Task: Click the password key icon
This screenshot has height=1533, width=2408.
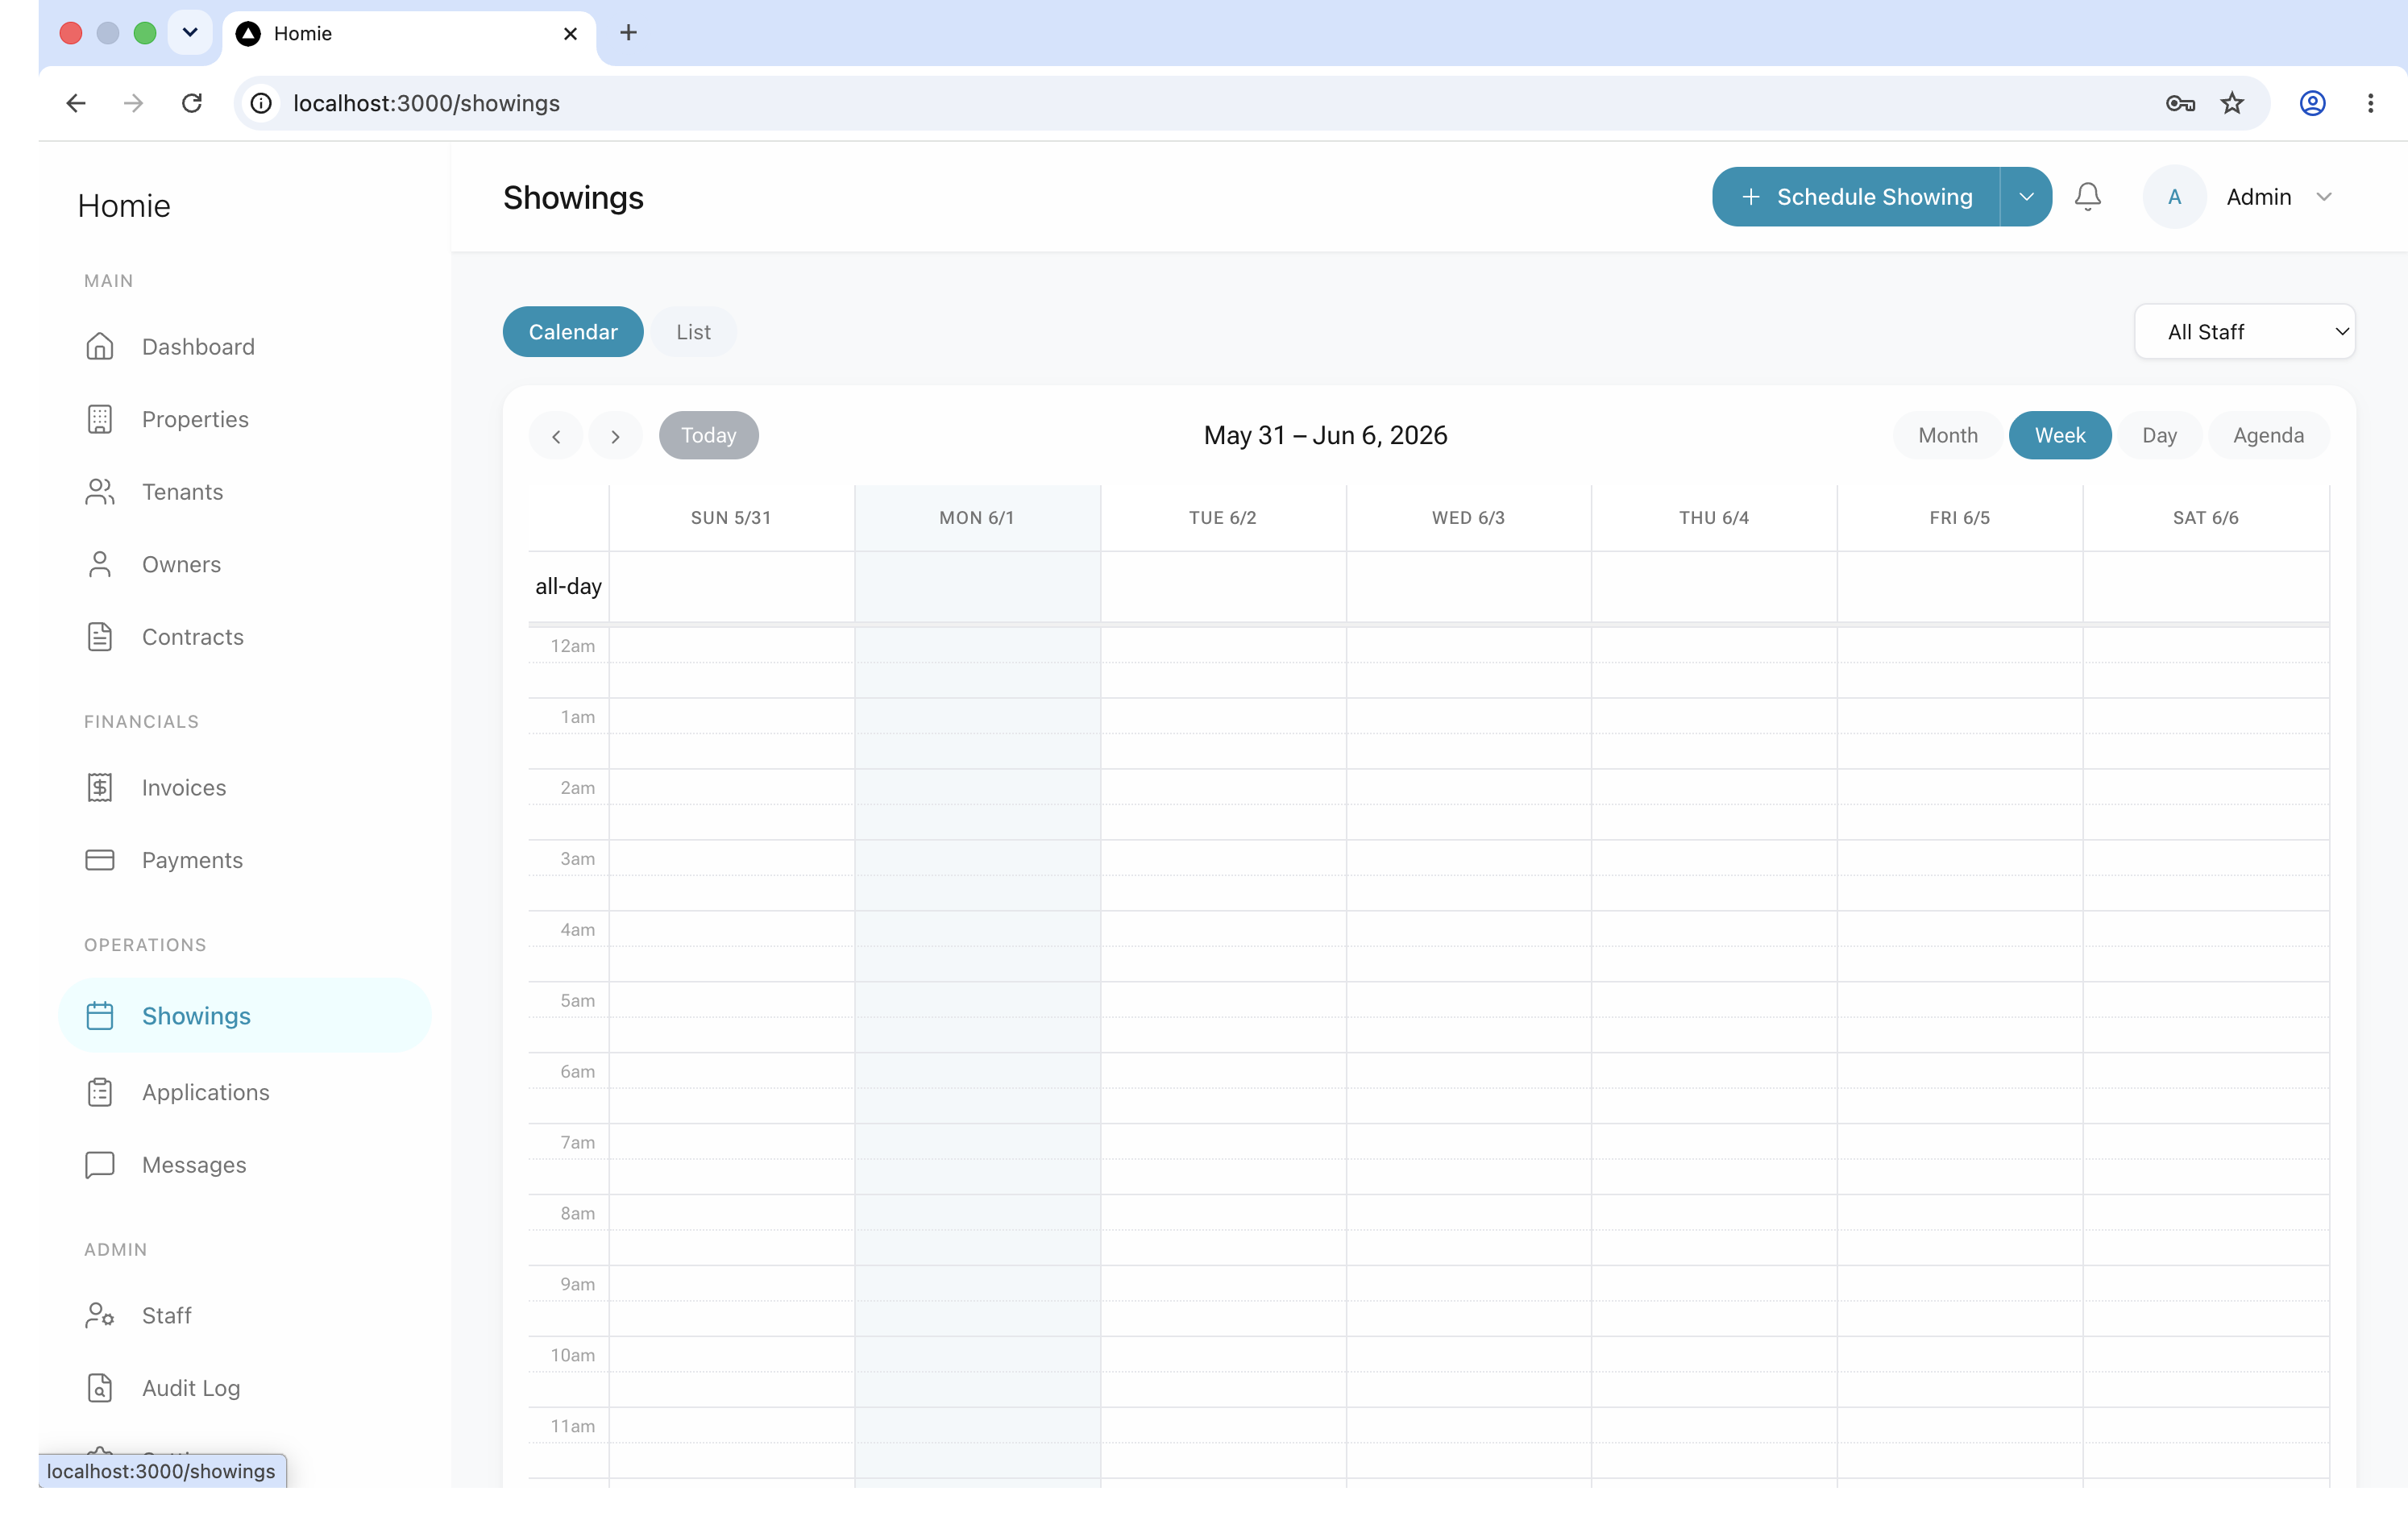Action: 2180,103
